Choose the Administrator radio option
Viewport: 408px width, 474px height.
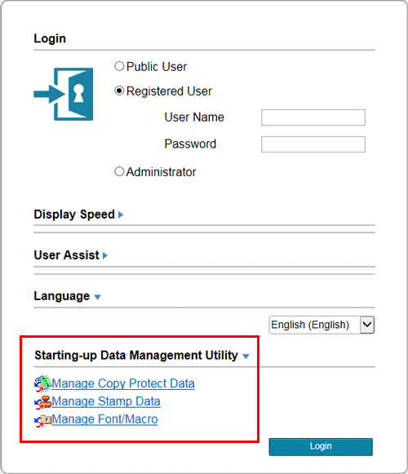(x=119, y=171)
